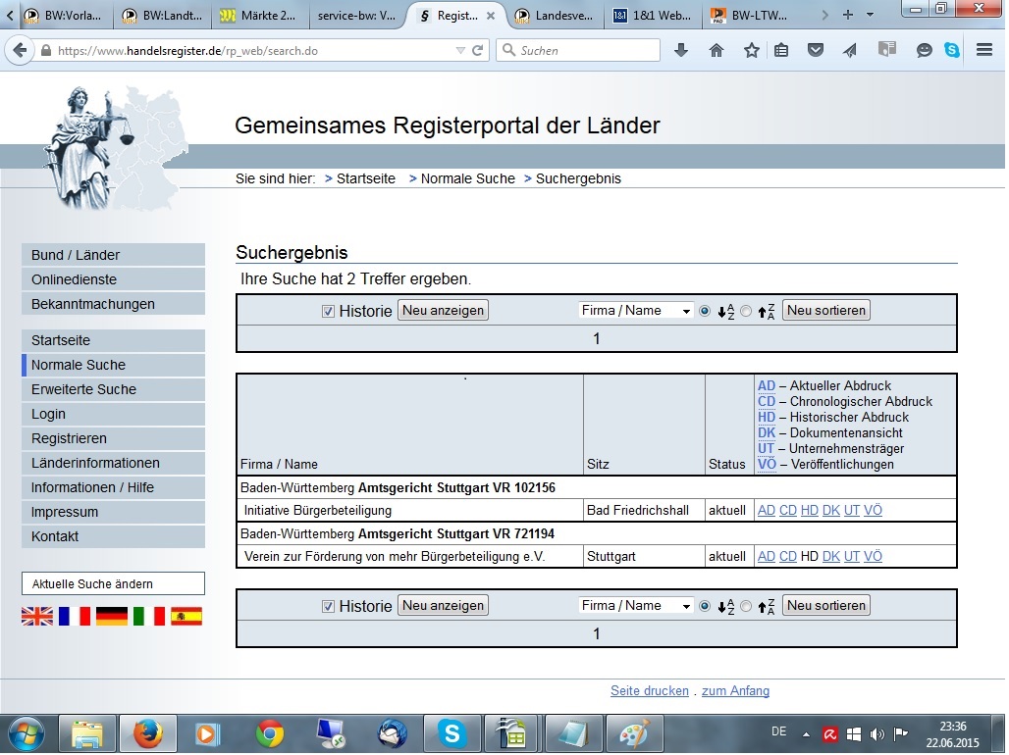Toggle the top Historie checkbox

(329, 311)
